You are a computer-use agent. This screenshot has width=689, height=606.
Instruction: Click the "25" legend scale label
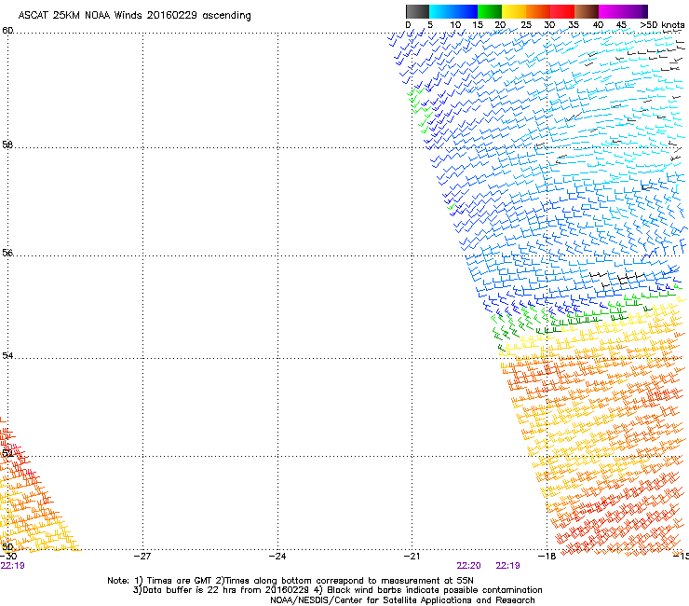pos(526,24)
